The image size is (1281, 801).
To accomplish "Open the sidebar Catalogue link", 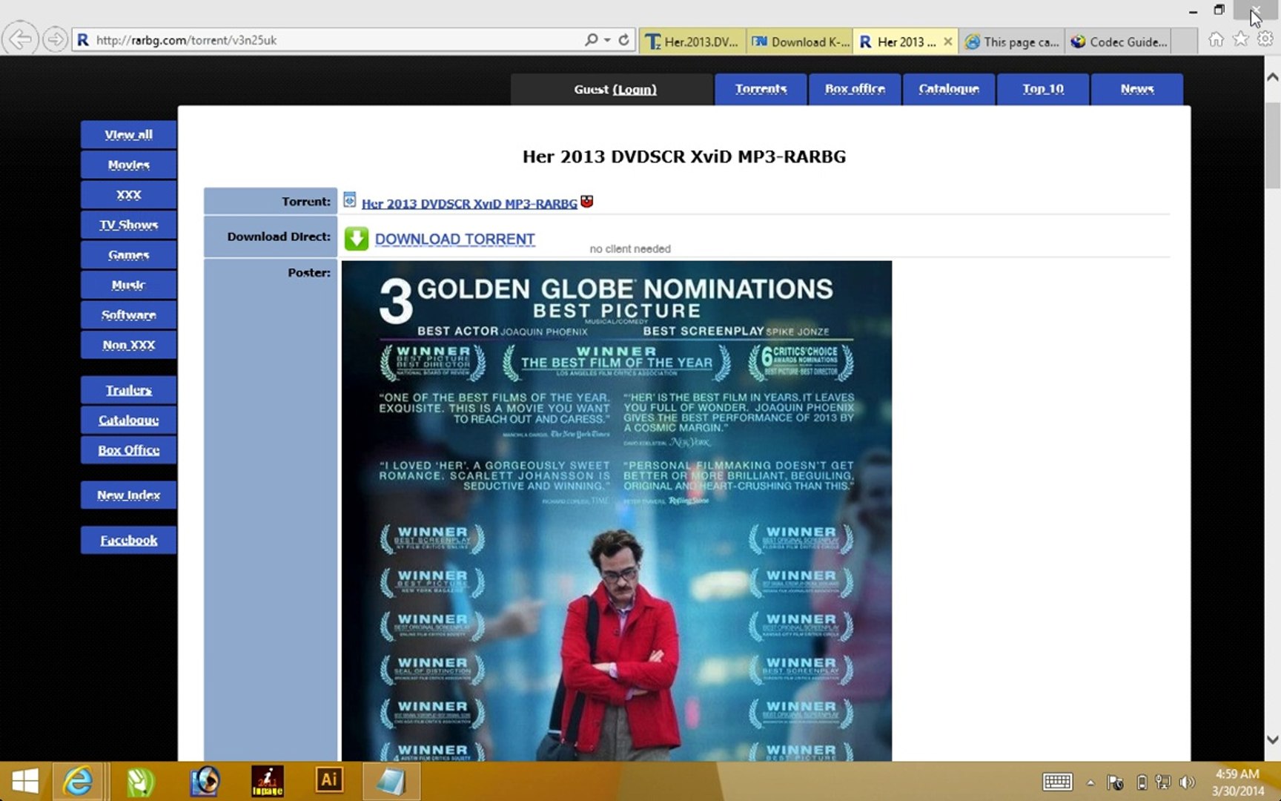I will (129, 420).
